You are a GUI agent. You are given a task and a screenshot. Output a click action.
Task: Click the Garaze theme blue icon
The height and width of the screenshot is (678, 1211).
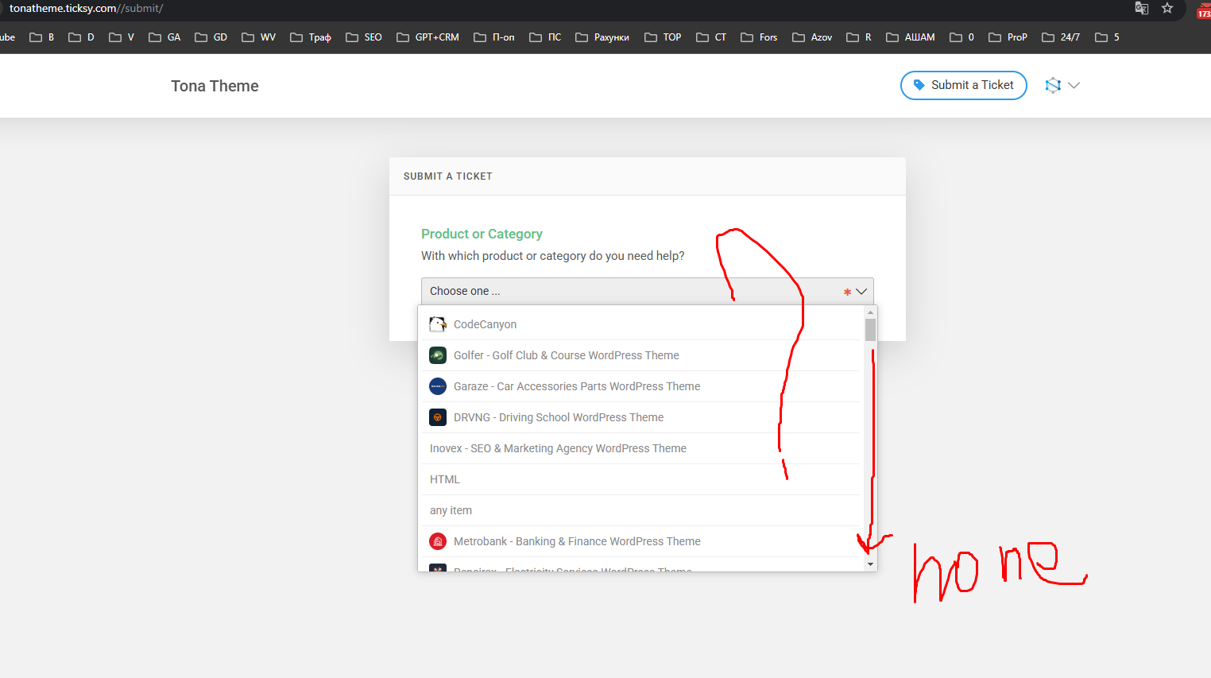tap(438, 386)
